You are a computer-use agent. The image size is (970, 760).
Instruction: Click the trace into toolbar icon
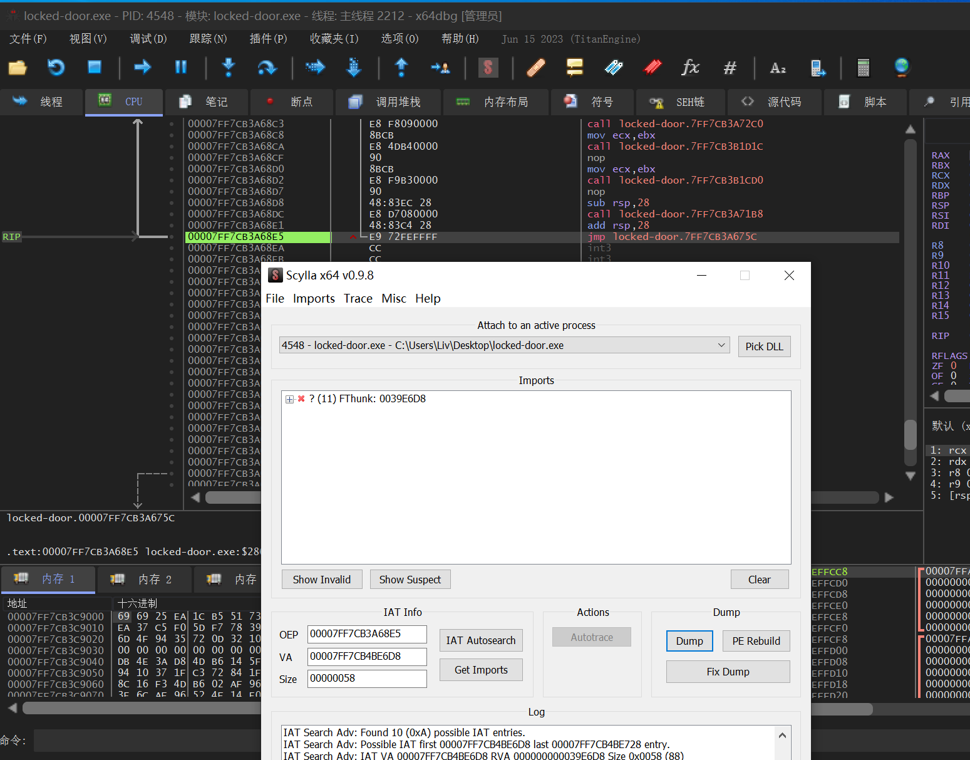pyautogui.click(x=315, y=67)
